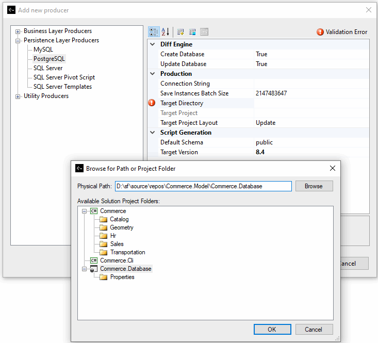The width and height of the screenshot is (378, 343).
Task: Click the Browse button
Action: coord(314,186)
